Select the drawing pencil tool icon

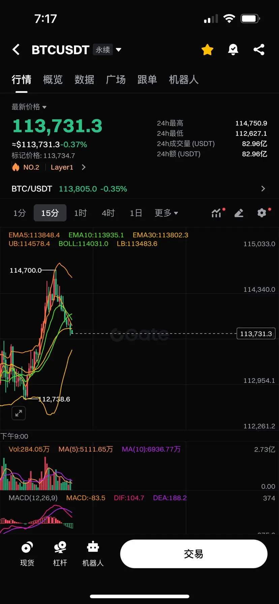click(239, 213)
